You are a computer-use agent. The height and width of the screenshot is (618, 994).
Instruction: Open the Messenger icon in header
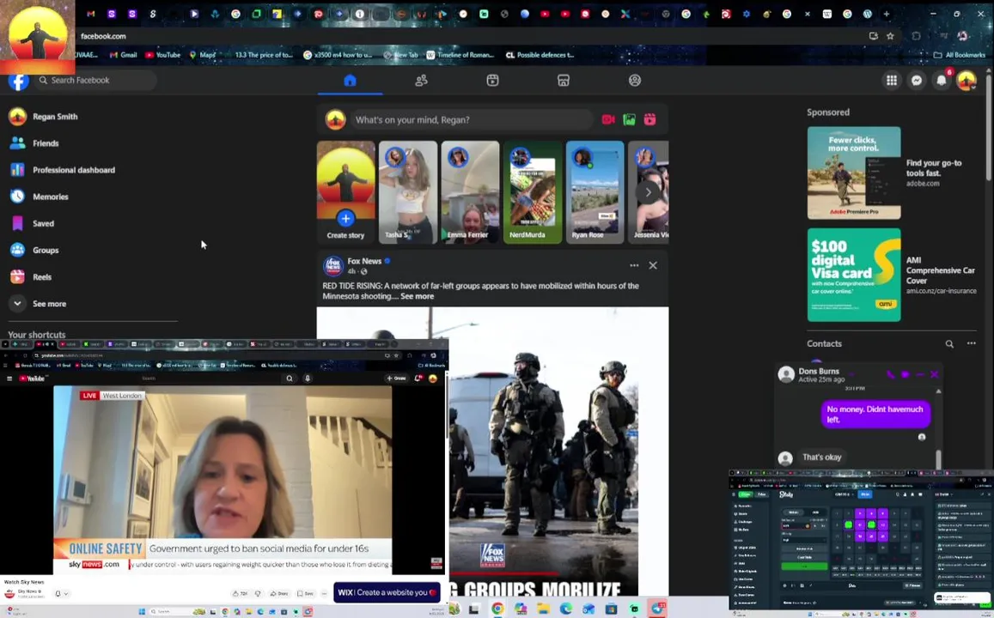917,81
